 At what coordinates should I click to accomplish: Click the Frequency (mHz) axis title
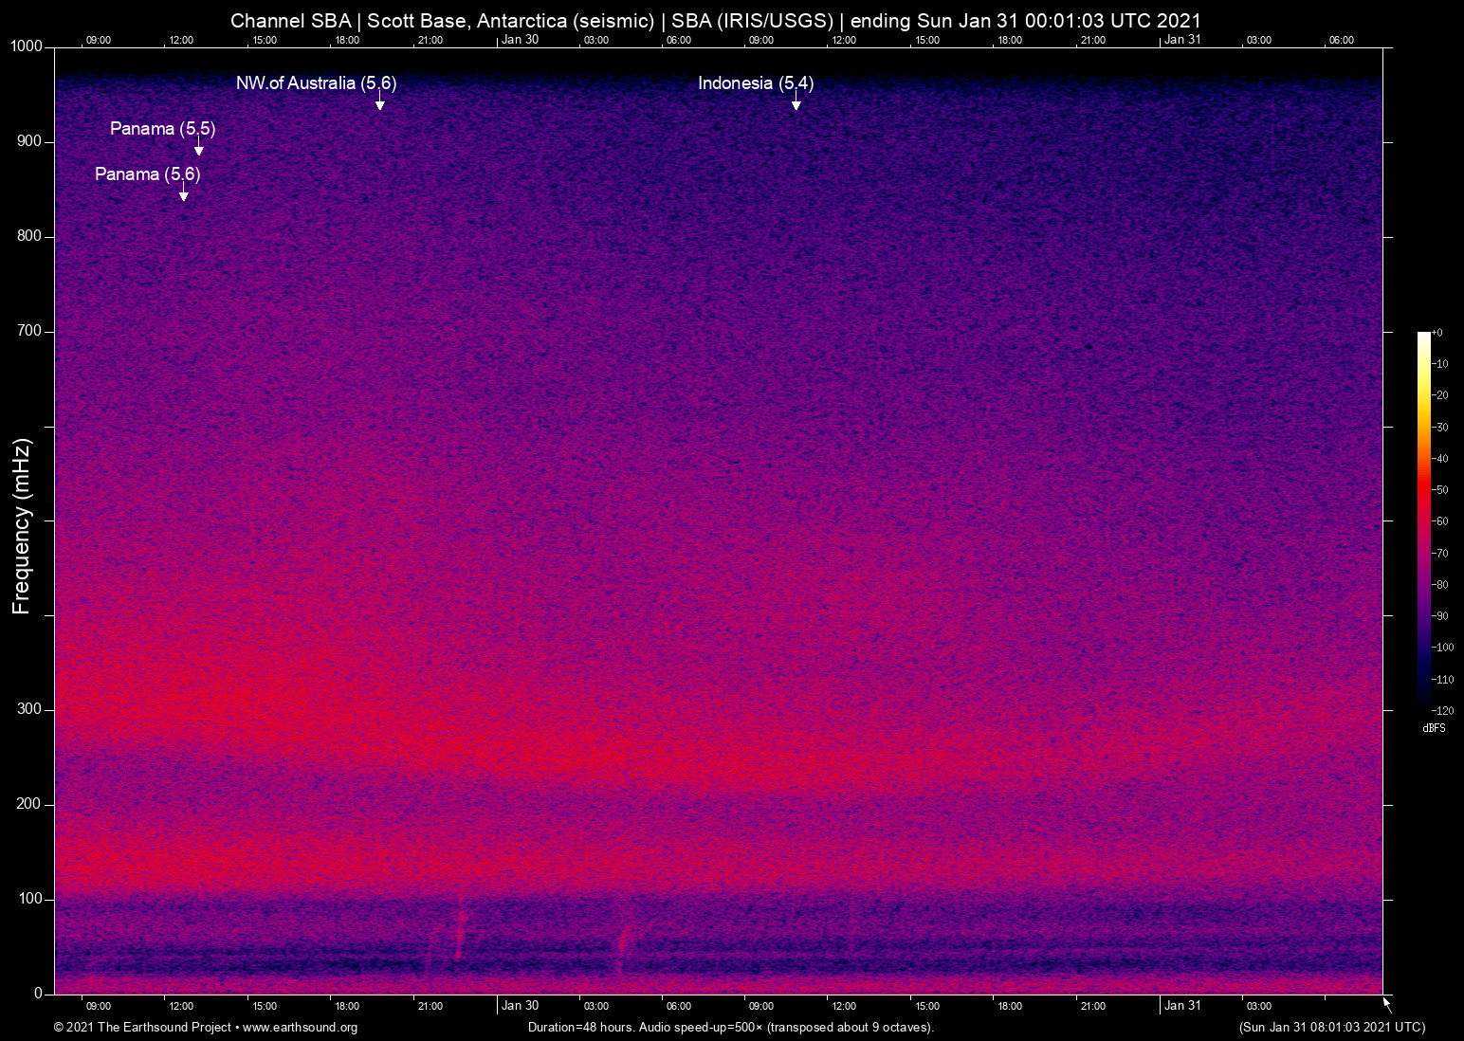(22, 526)
